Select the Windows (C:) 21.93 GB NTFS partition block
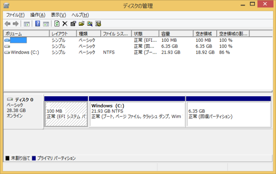The height and width of the screenshot is (174, 276). click(137, 114)
